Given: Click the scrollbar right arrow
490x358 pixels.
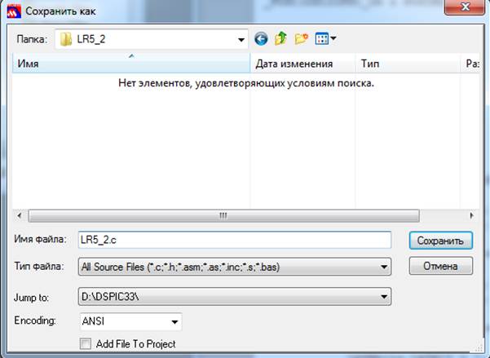Looking at the screenshot, I should click(x=471, y=215).
